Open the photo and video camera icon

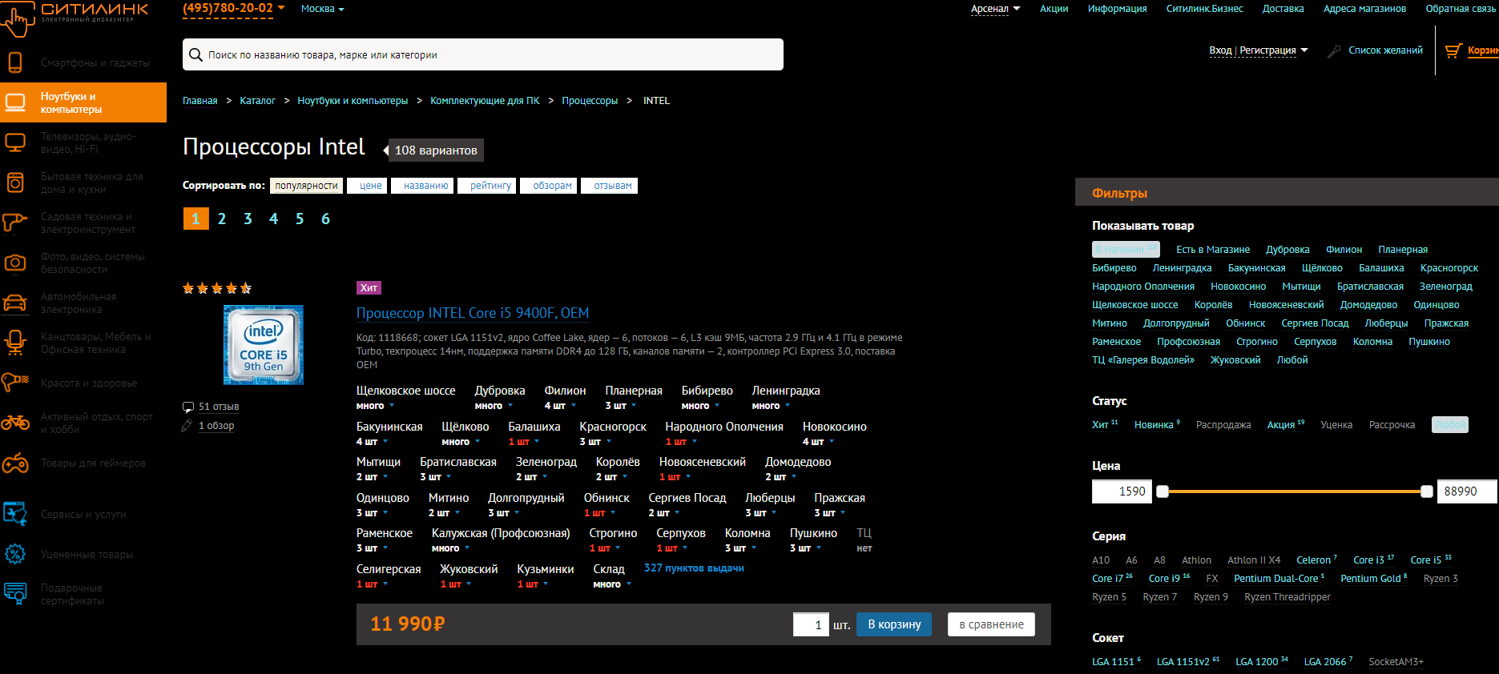tap(15, 263)
